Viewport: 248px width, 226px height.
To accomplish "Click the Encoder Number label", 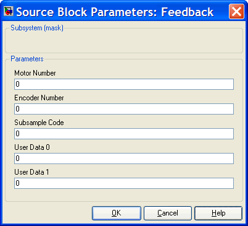I will coord(39,98).
